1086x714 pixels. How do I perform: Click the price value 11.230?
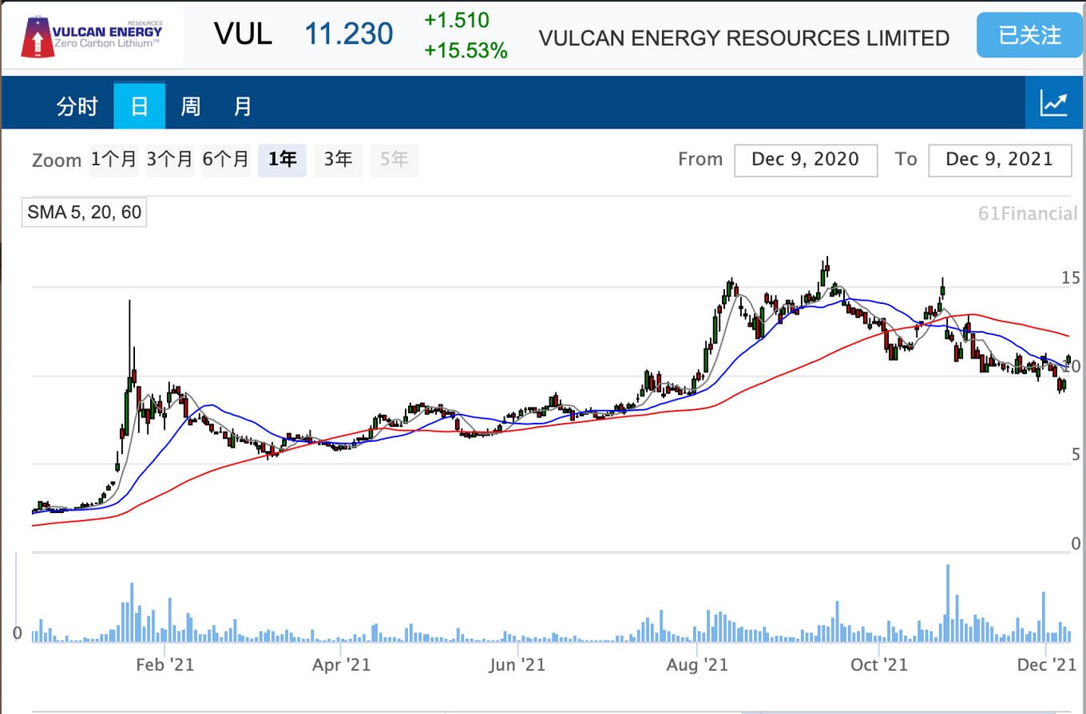tap(349, 34)
